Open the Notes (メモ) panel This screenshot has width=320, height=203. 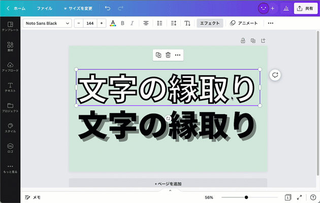click(x=33, y=197)
